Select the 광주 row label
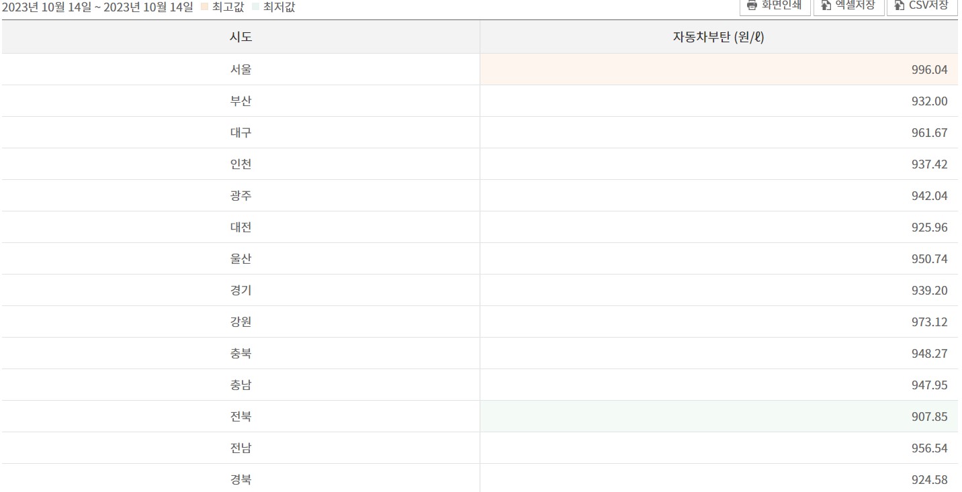This screenshot has height=492, width=962. (240, 195)
